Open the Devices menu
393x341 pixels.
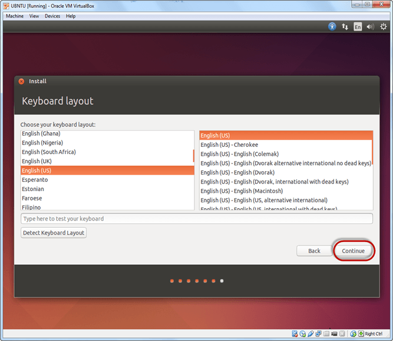[52, 16]
